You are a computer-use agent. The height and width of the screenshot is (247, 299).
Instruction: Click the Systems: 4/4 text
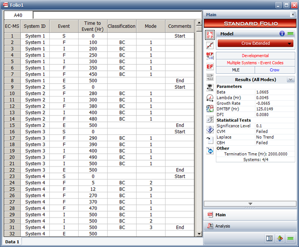(255, 160)
